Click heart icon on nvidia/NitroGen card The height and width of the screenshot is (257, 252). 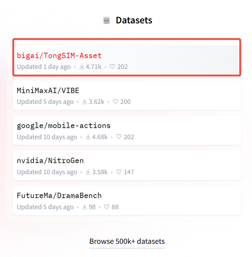[119, 172]
